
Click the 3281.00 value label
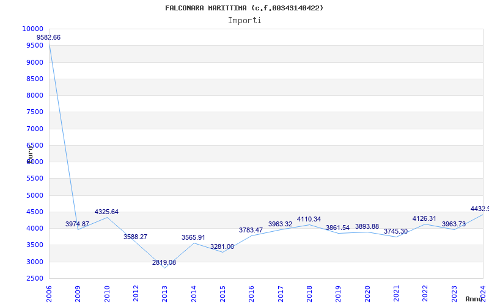click(222, 247)
